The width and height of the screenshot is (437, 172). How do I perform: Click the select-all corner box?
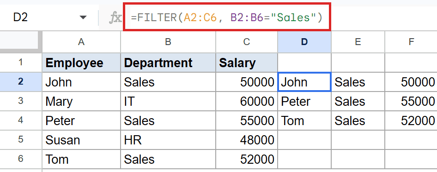[x=21, y=42]
